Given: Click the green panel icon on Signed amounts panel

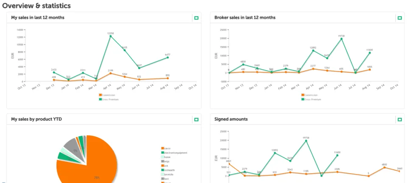Looking at the screenshot, I should 400,119.
